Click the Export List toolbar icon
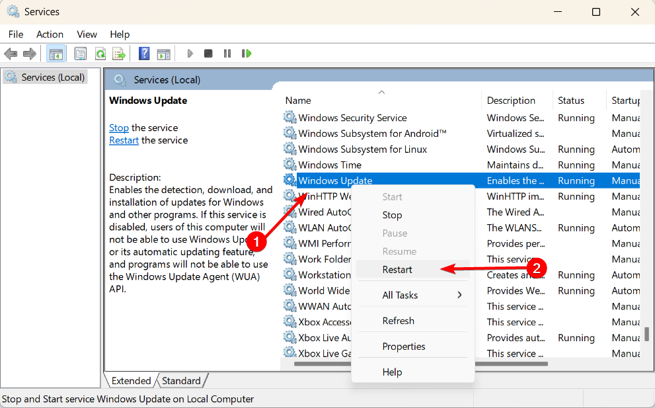This screenshot has width=655, height=408. coord(119,54)
